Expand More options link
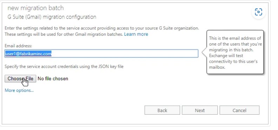 coord(19,90)
